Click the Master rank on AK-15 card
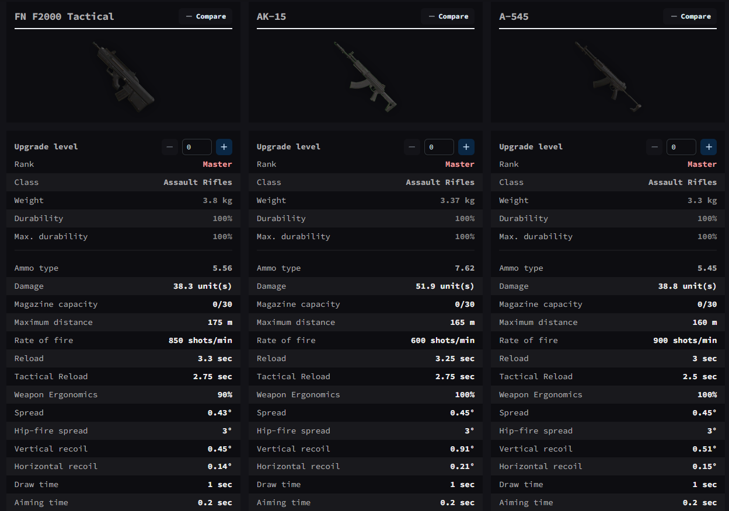Screen dimensions: 729x511 (460, 164)
